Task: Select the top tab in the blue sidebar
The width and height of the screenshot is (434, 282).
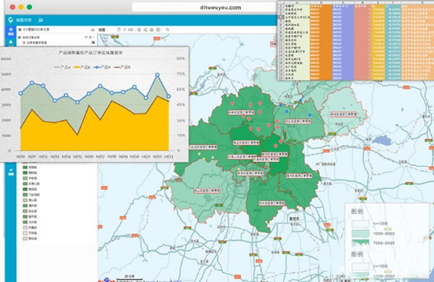Action: (x=11, y=31)
